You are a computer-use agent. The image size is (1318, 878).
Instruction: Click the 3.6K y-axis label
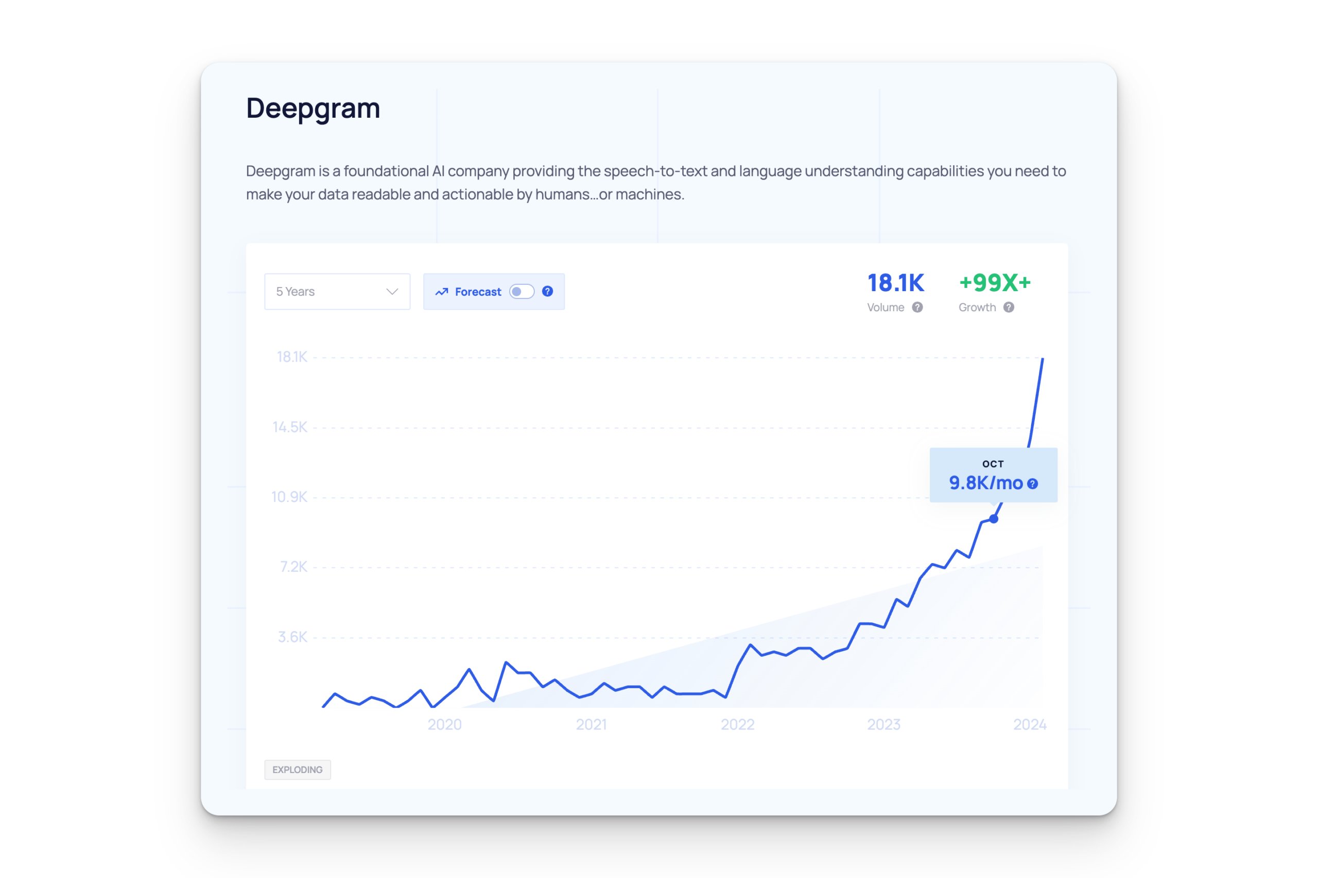click(x=292, y=637)
